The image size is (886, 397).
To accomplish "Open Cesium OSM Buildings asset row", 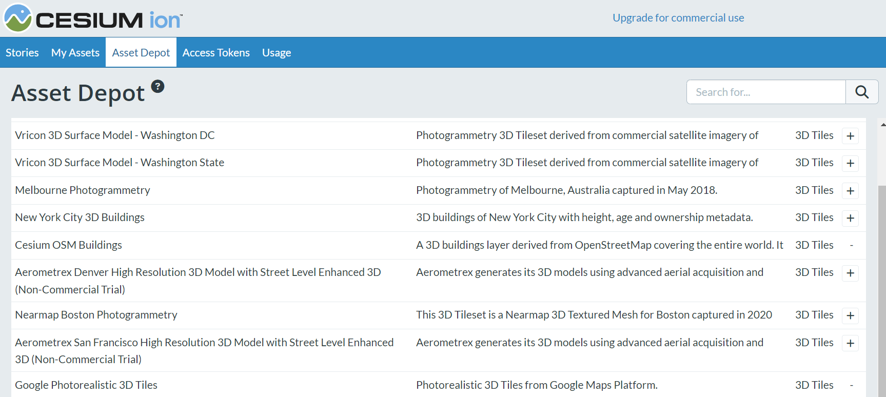I will coord(69,245).
